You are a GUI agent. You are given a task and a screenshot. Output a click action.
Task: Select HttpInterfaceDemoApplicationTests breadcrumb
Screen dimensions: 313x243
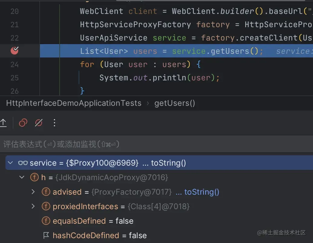tap(74, 103)
